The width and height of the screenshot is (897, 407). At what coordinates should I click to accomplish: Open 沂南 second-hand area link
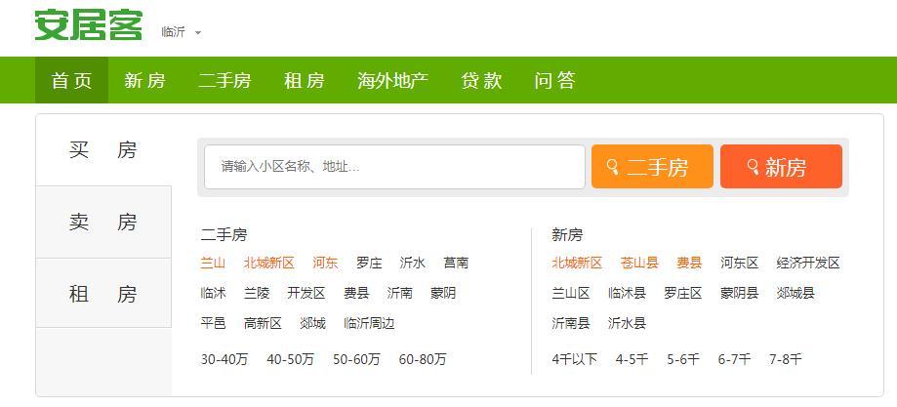[399, 294]
